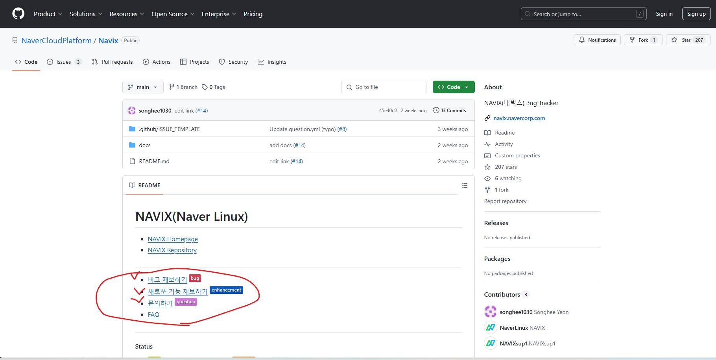Switch to the Code tab
The height and width of the screenshot is (360, 716).
26,62
